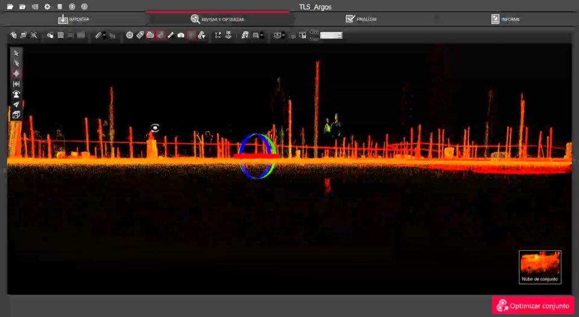Viewport: 579px width, 317px height.
Task: Switch to the Importar tab
Action: tap(73, 19)
